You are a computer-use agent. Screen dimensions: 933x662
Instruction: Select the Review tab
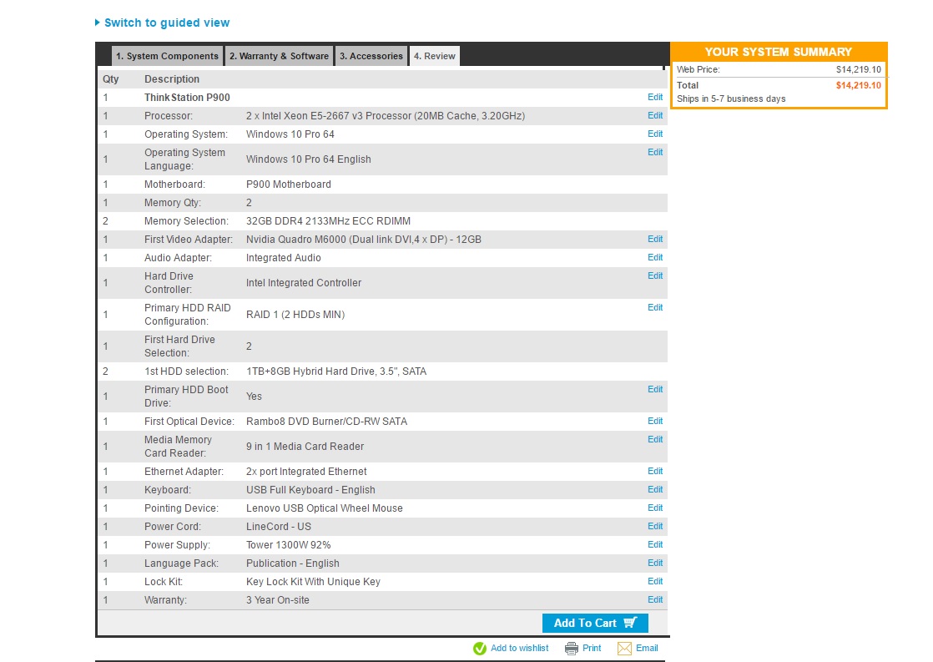click(x=434, y=56)
